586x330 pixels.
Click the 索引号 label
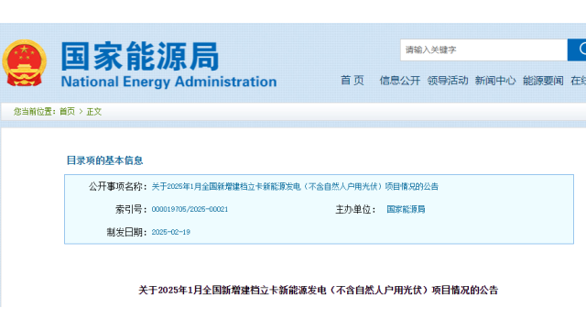pos(131,209)
